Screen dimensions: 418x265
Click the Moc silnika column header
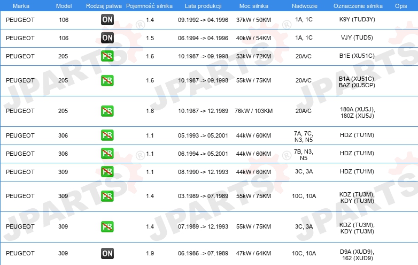(x=254, y=6)
